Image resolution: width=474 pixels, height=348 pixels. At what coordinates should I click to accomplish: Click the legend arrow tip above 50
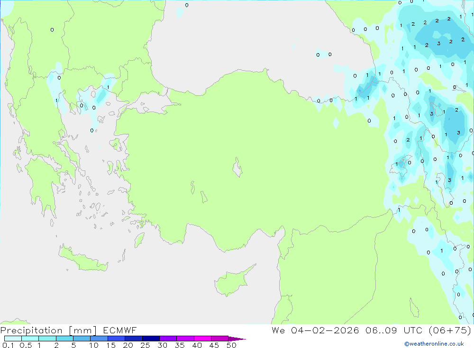237,339
